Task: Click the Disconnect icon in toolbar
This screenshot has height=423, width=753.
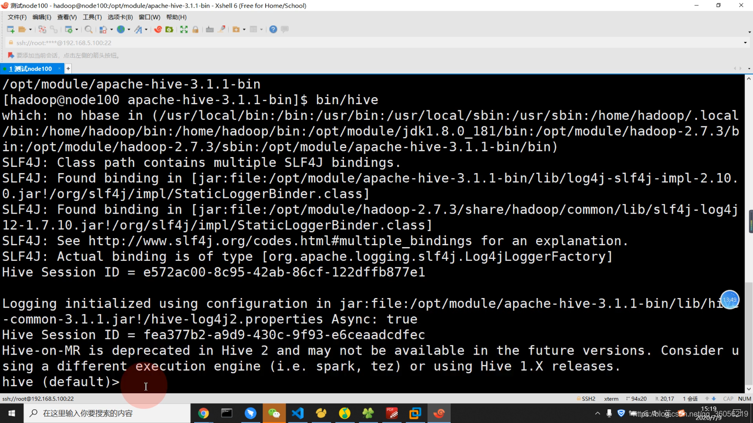Action: coord(43,29)
